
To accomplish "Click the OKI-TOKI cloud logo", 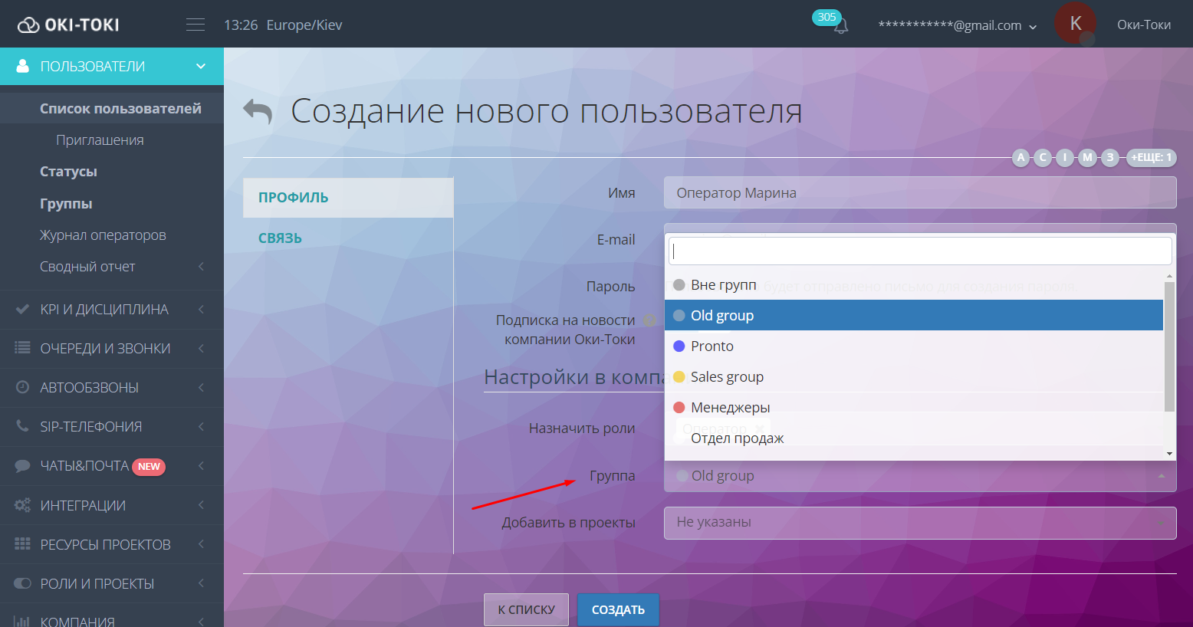I will point(68,25).
